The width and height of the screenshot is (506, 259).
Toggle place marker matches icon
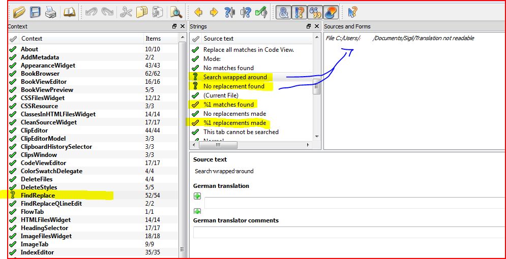330,13
